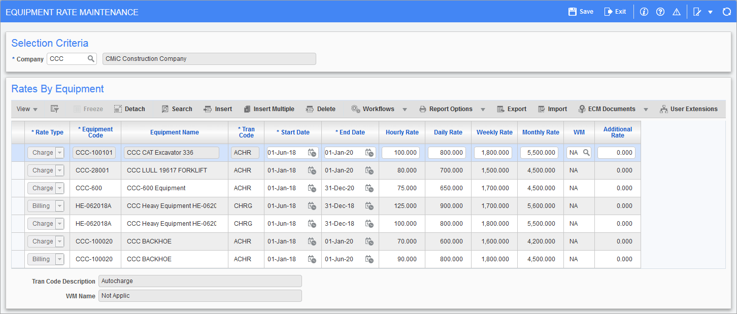Open the help question mark icon
This screenshot has height=314, width=737.
coord(660,12)
